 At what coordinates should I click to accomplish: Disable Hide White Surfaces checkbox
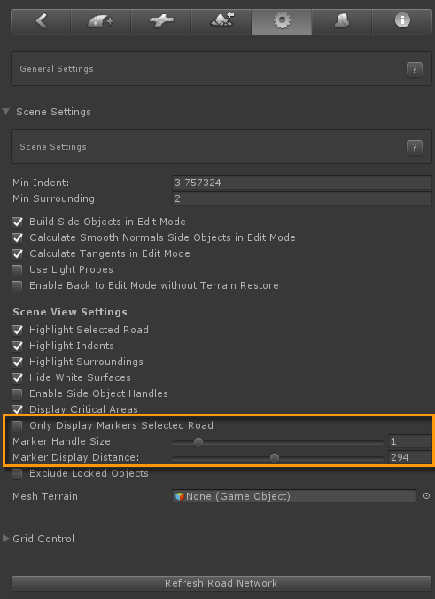point(17,377)
